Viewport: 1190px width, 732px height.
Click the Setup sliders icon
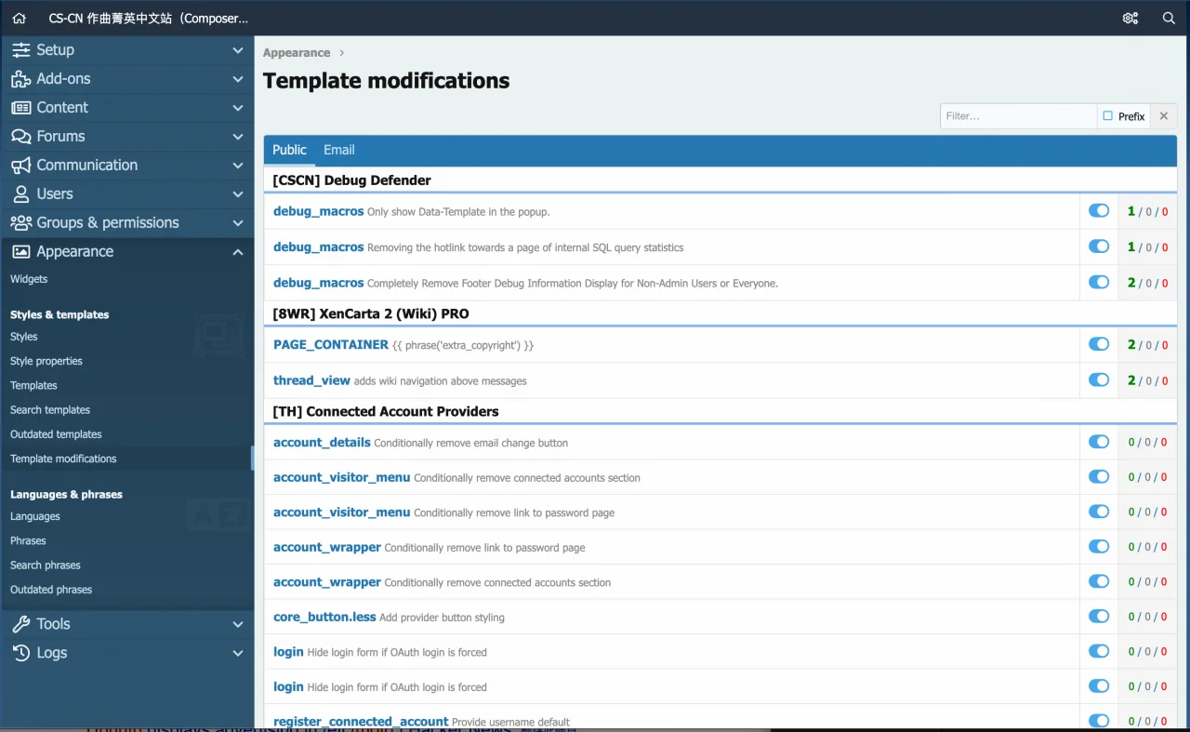20,50
